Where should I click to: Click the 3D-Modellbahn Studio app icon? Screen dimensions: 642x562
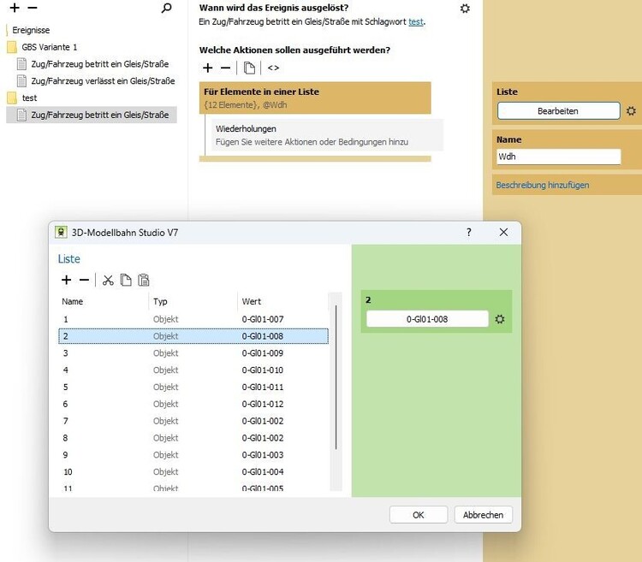61,232
